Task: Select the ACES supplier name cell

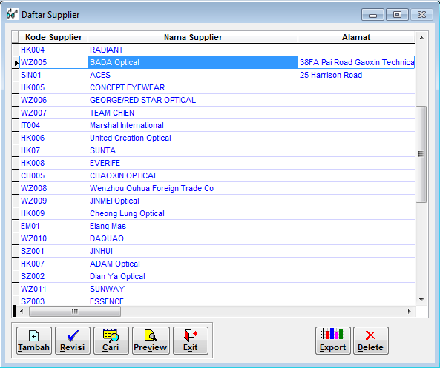Action: (x=193, y=75)
